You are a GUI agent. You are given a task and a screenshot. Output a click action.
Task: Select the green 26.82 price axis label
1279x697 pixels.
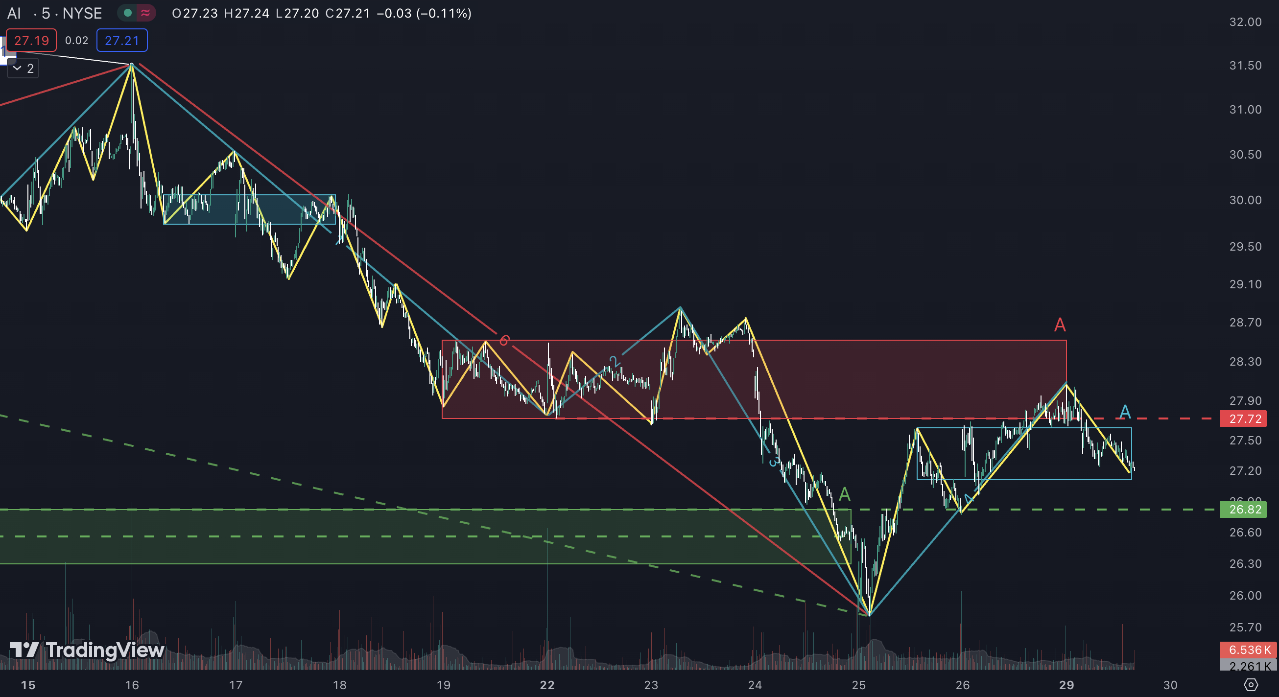coord(1244,510)
